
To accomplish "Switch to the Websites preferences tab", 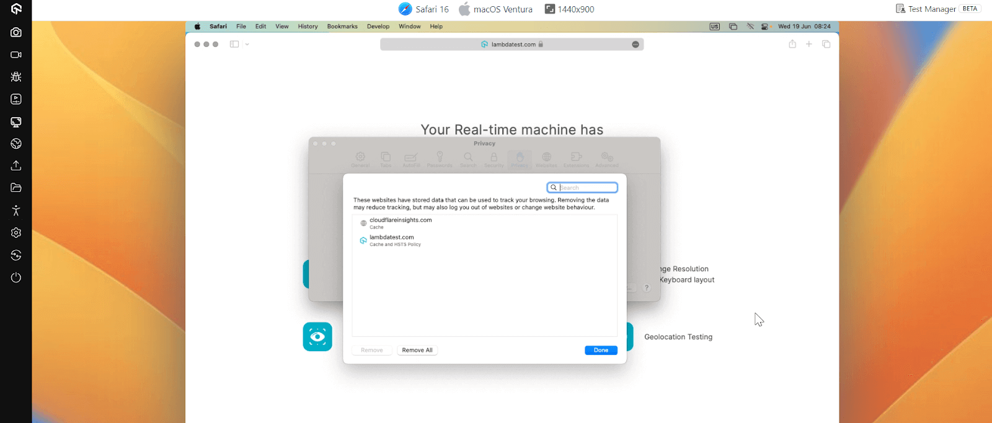I will click(546, 160).
